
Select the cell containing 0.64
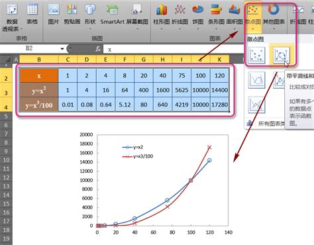pyautogui.click(x=105, y=105)
